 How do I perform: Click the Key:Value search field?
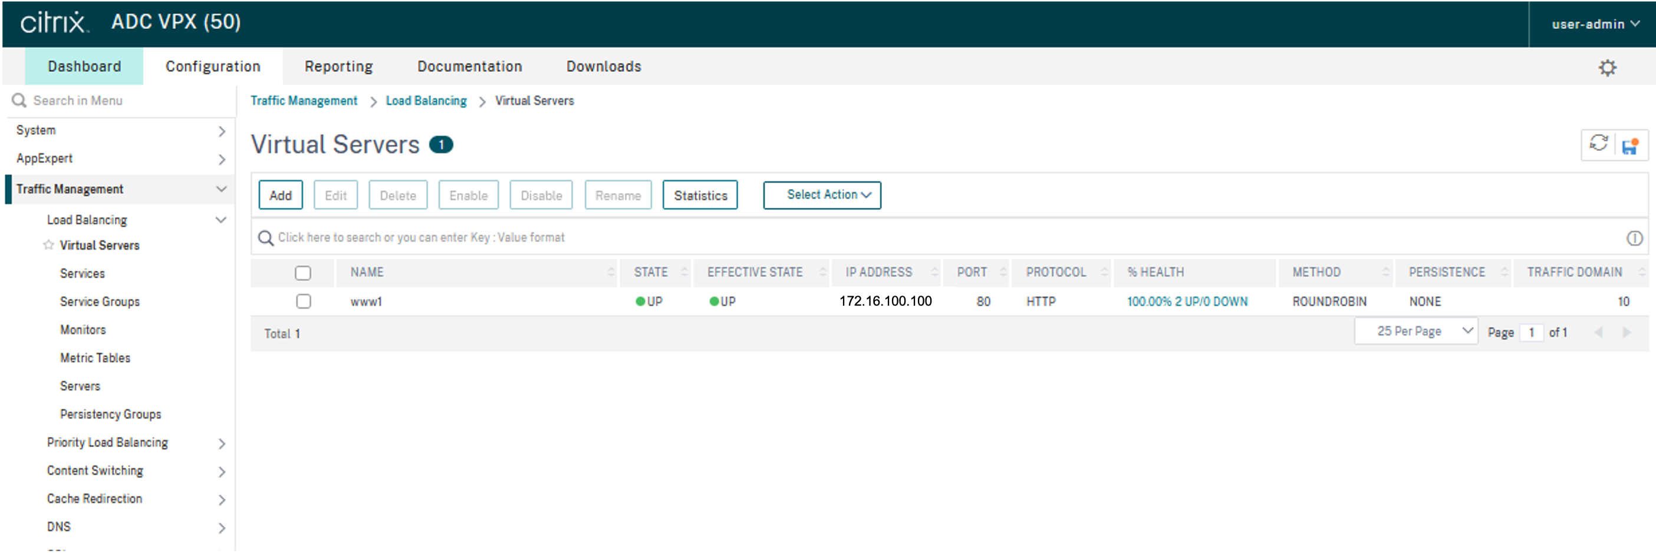tap(900, 238)
